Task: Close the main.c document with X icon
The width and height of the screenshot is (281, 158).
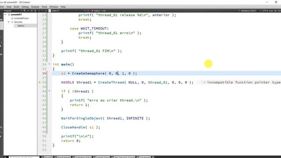Action: pyautogui.click(x=88, y=11)
